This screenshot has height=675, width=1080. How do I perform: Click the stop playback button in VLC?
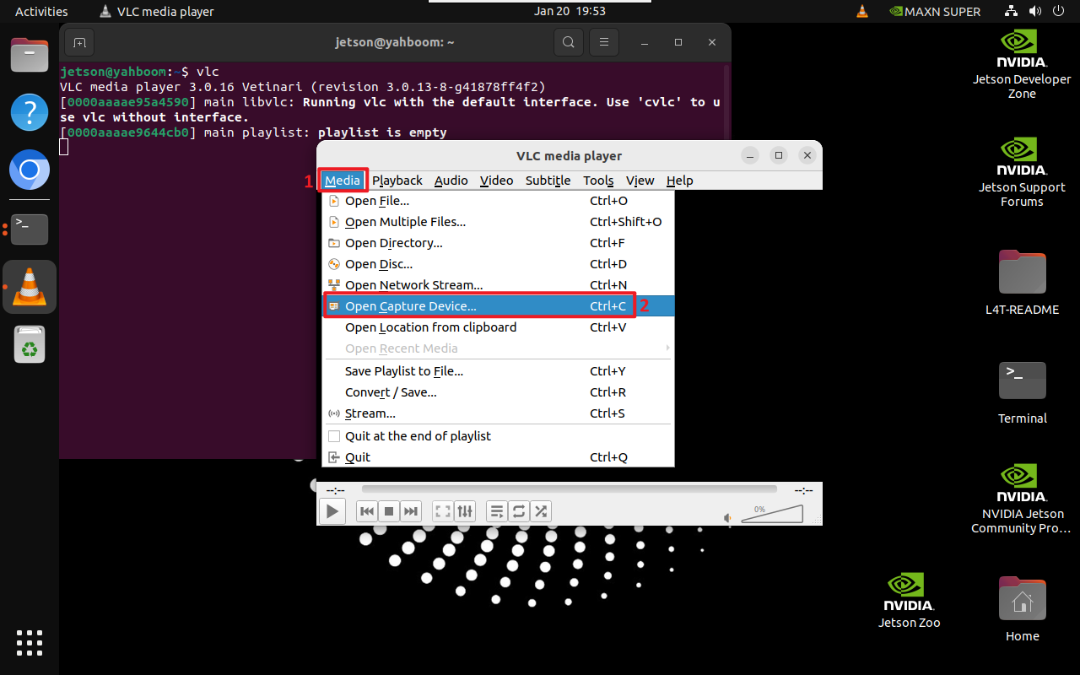click(388, 511)
